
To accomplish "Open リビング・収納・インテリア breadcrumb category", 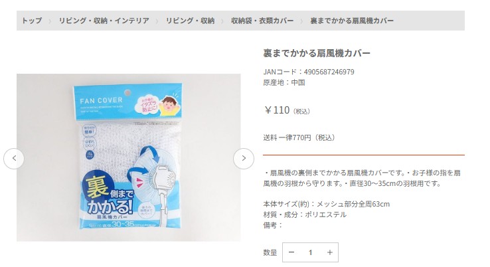I will click(104, 21).
